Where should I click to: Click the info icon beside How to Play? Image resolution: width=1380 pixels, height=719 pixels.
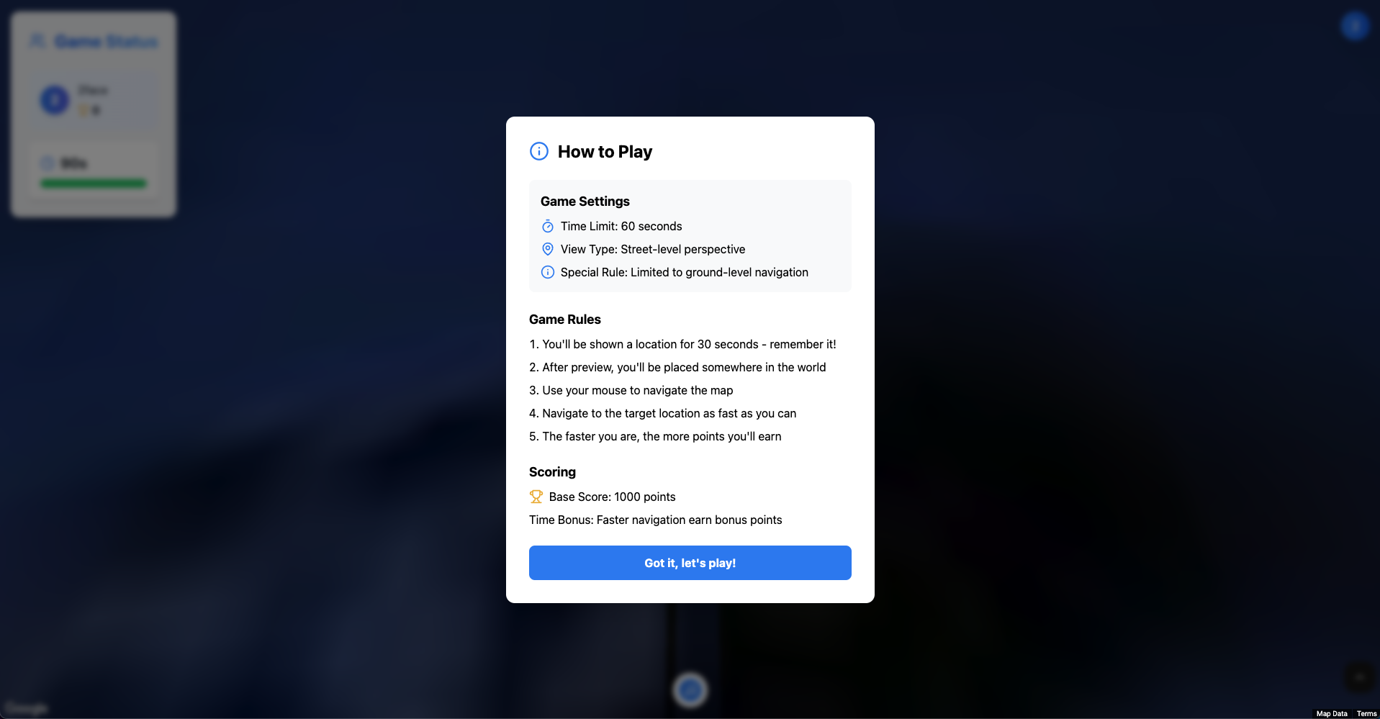pos(539,151)
